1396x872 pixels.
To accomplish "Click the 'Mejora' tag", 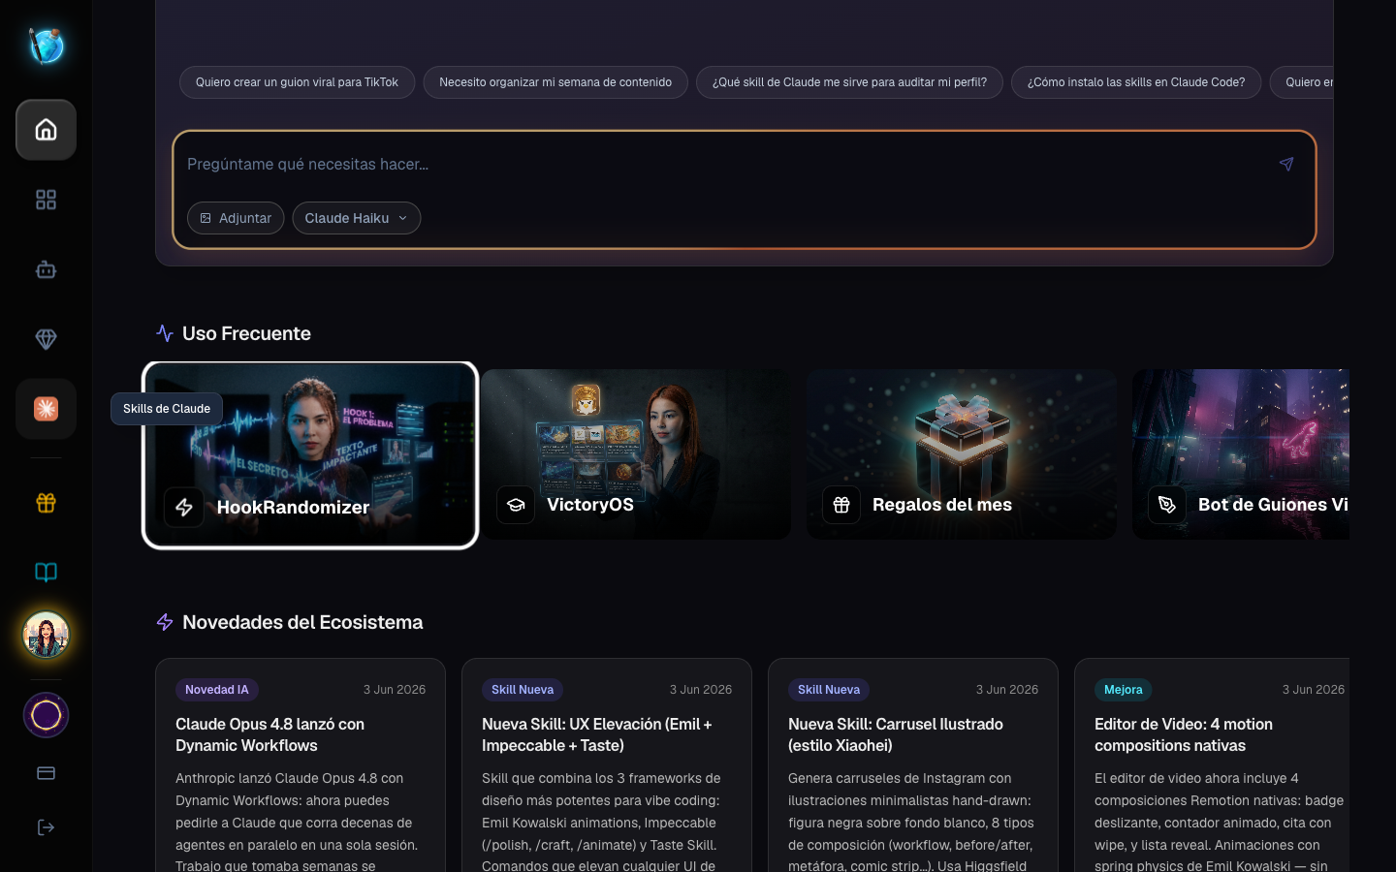I will tap(1124, 690).
